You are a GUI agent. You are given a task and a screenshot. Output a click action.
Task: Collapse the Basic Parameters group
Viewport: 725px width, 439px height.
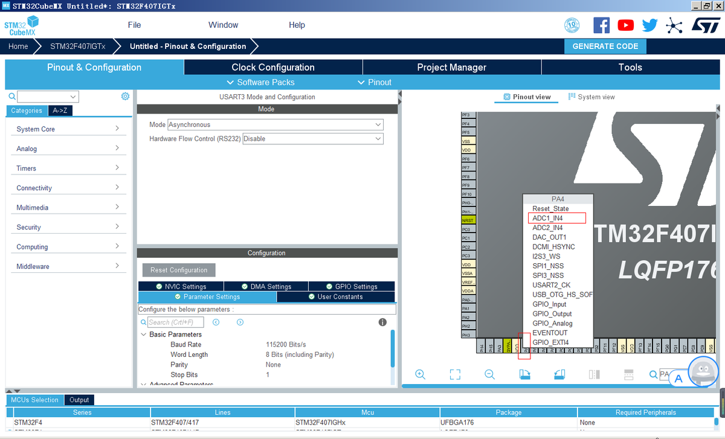tap(143, 335)
